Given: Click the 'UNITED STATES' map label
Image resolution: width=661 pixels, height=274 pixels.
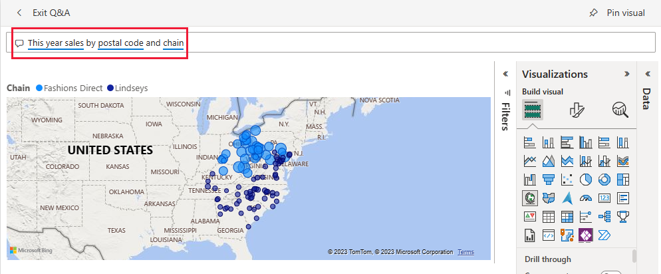Looking at the screenshot, I should tap(110, 150).
